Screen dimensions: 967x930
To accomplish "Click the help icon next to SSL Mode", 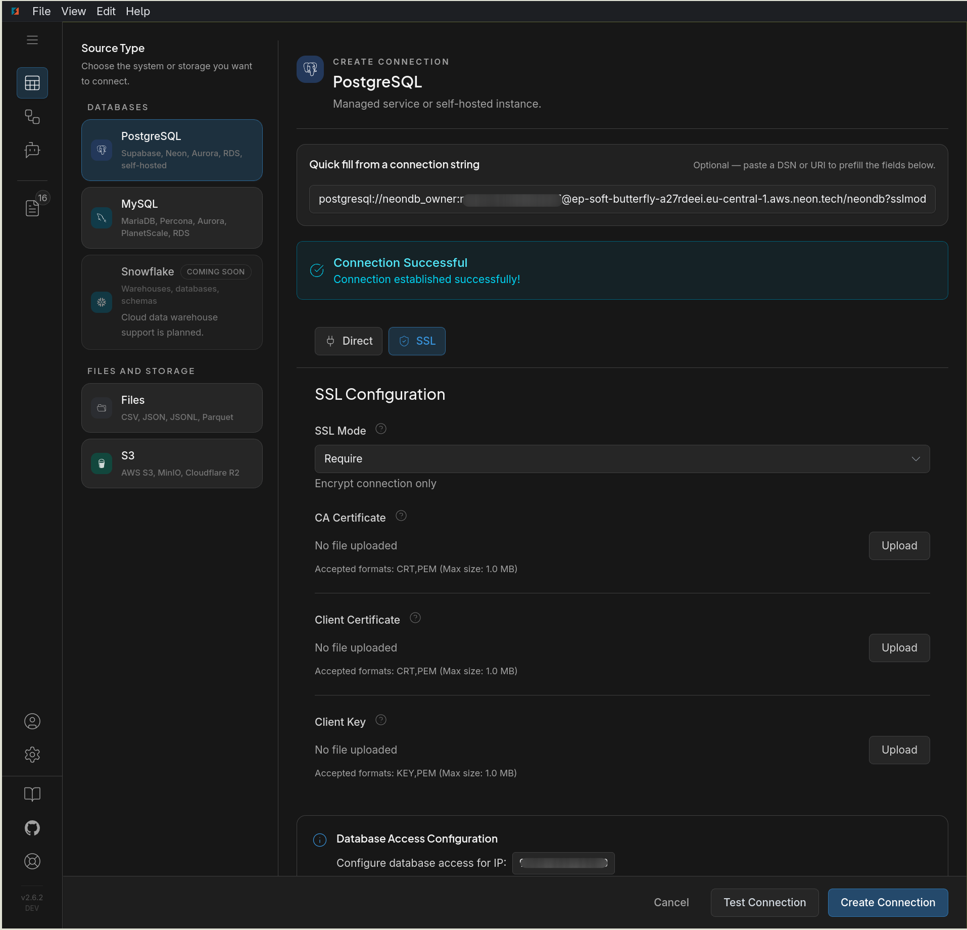I will coord(381,429).
